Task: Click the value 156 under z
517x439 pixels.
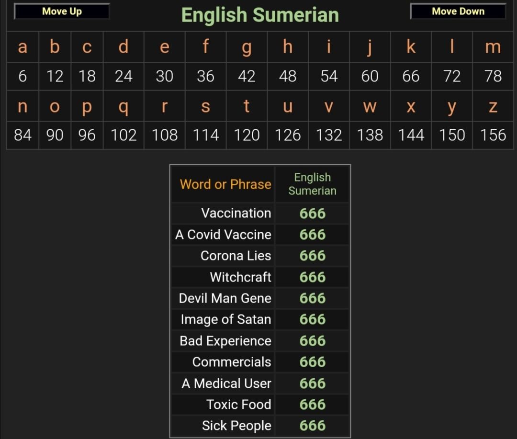Action: click(493, 135)
